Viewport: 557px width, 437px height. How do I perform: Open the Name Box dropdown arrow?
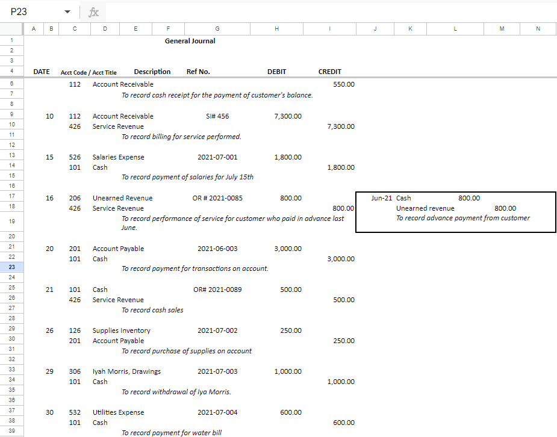point(67,11)
